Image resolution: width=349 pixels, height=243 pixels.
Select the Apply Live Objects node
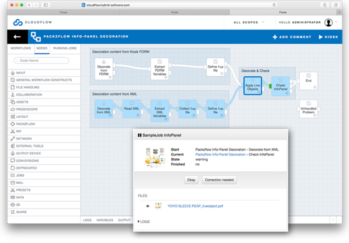(253, 86)
